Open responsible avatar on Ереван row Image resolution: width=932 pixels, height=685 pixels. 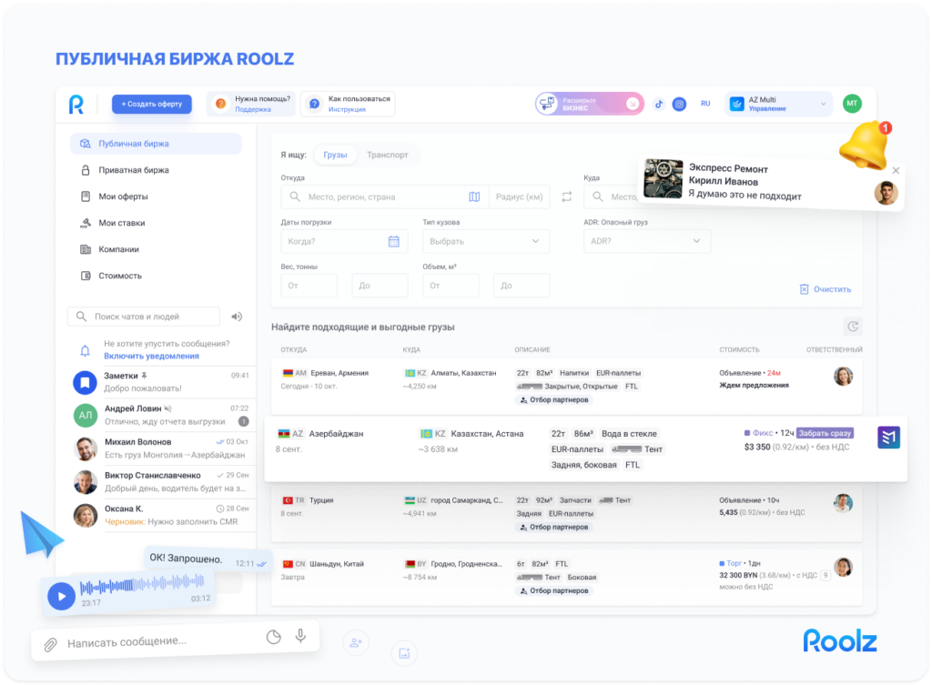point(843,376)
